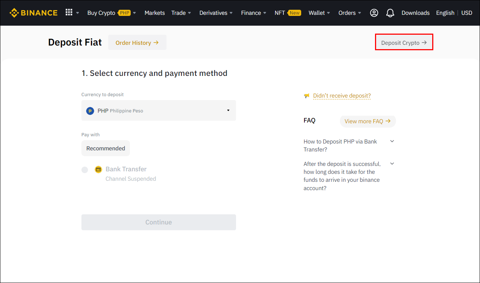Open the Derivatives menu

coord(213,13)
